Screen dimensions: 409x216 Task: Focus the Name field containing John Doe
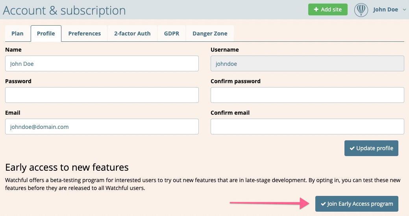[x=102, y=63]
